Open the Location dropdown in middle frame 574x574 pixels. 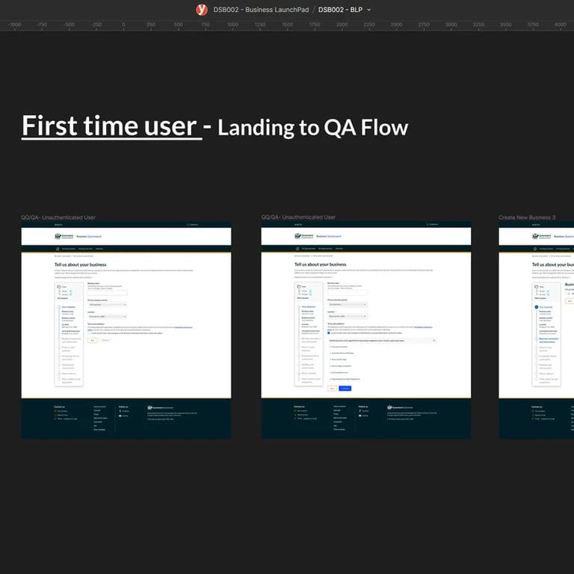pyautogui.click(x=348, y=316)
